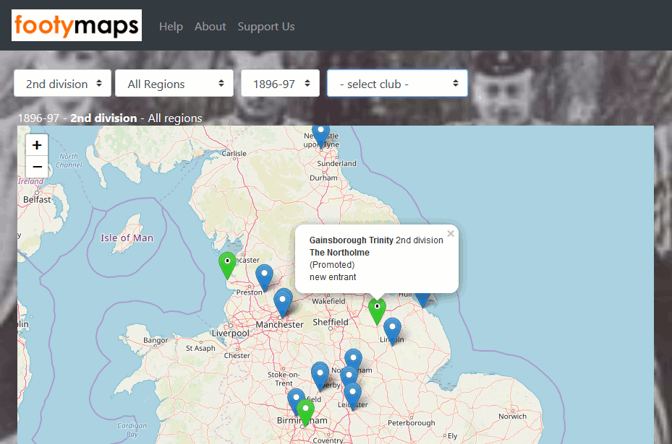The image size is (672, 444).
Task: Select the blue marker over Lincoln
Action: click(392, 330)
